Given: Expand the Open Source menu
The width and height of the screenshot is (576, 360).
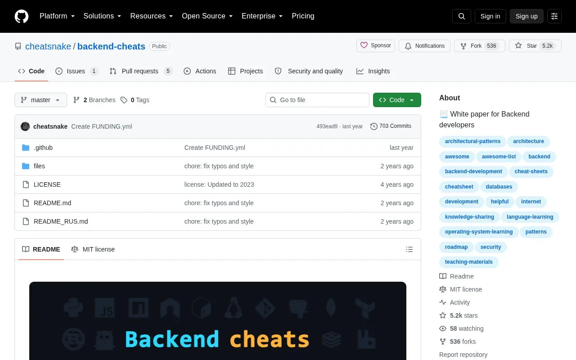Looking at the screenshot, I should [207, 16].
